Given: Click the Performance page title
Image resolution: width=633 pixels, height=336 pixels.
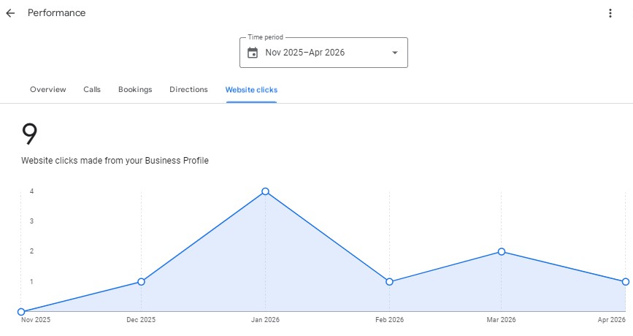Looking at the screenshot, I should (x=56, y=13).
